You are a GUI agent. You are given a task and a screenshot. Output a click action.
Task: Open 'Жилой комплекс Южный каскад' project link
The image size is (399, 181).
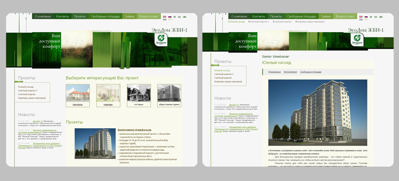(135, 130)
